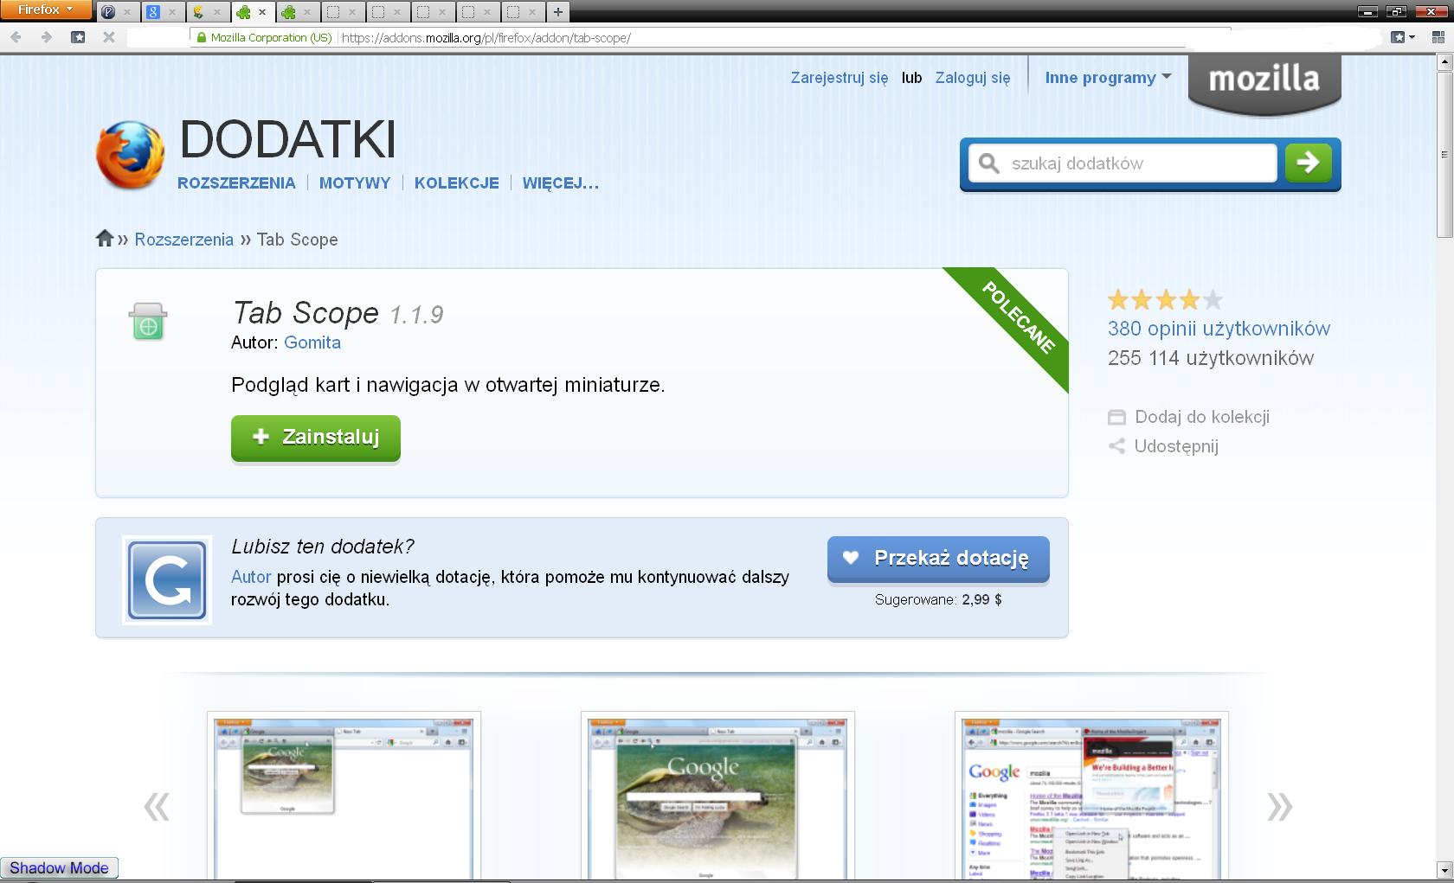Viewport: 1454px width, 883px height.
Task: Click the blue G author avatar icon
Action: [x=167, y=580]
